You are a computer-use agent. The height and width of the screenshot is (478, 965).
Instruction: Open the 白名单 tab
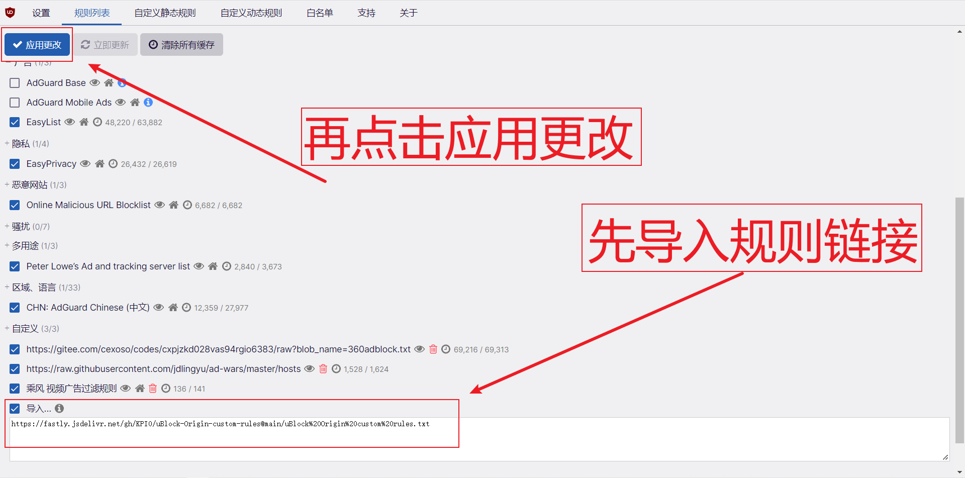click(x=320, y=13)
